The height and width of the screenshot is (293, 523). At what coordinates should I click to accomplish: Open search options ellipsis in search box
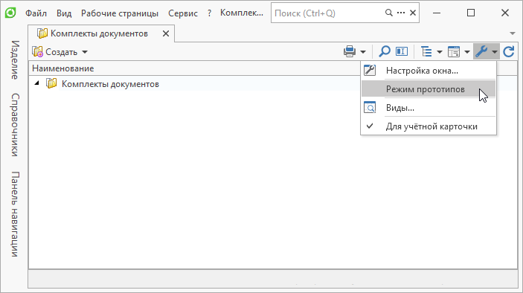click(401, 13)
